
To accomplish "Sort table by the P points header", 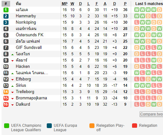I will (125, 4).
